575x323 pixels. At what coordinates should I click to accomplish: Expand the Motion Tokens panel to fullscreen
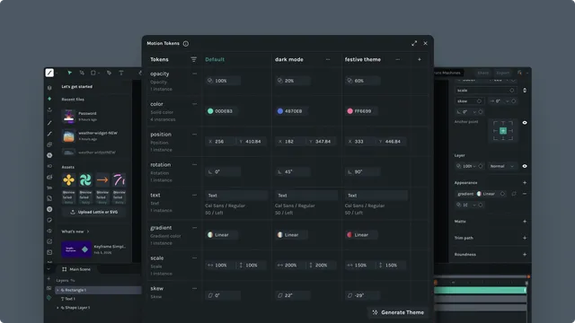[x=414, y=43]
